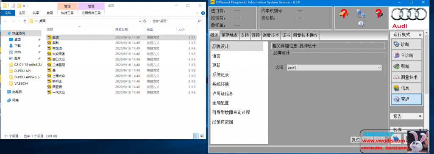The height and width of the screenshot is (154, 434).
Task: Open the 查看 ribbon tab
Action: (x=50, y=13)
